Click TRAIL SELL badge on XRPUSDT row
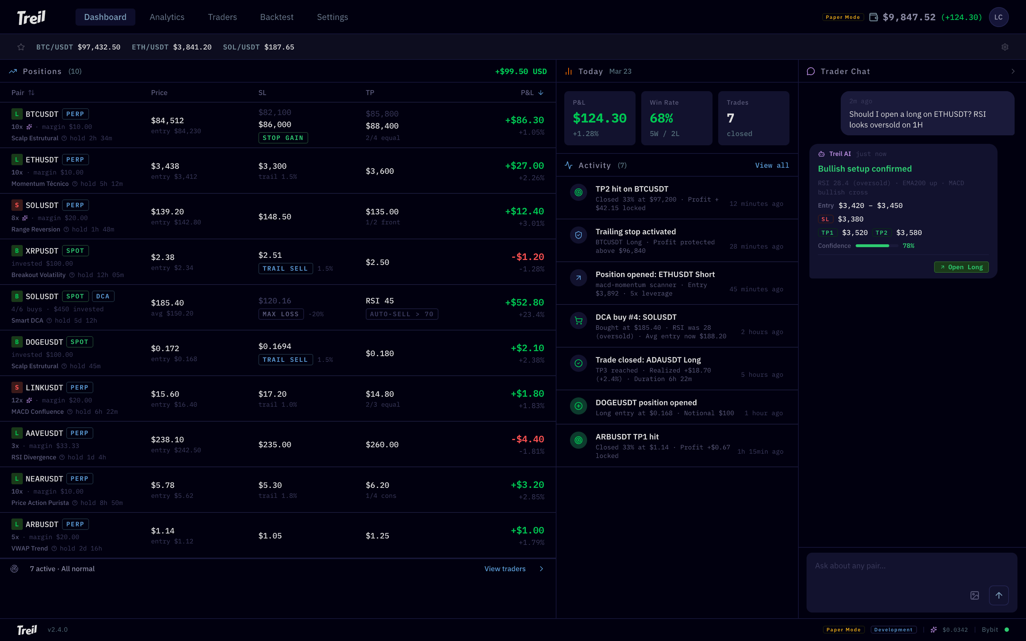The image size is (1026, 641). [x=285, y=269]
